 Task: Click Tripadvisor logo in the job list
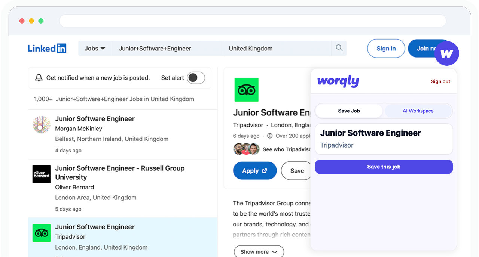coord(42,233)
